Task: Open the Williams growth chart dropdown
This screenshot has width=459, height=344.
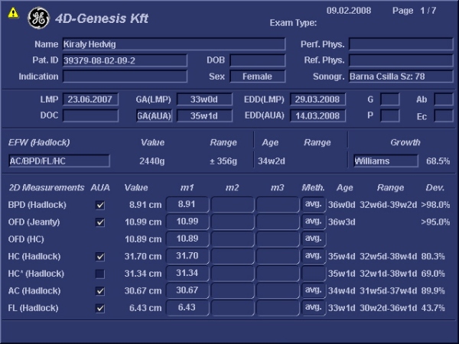Action: coord(386,161)
